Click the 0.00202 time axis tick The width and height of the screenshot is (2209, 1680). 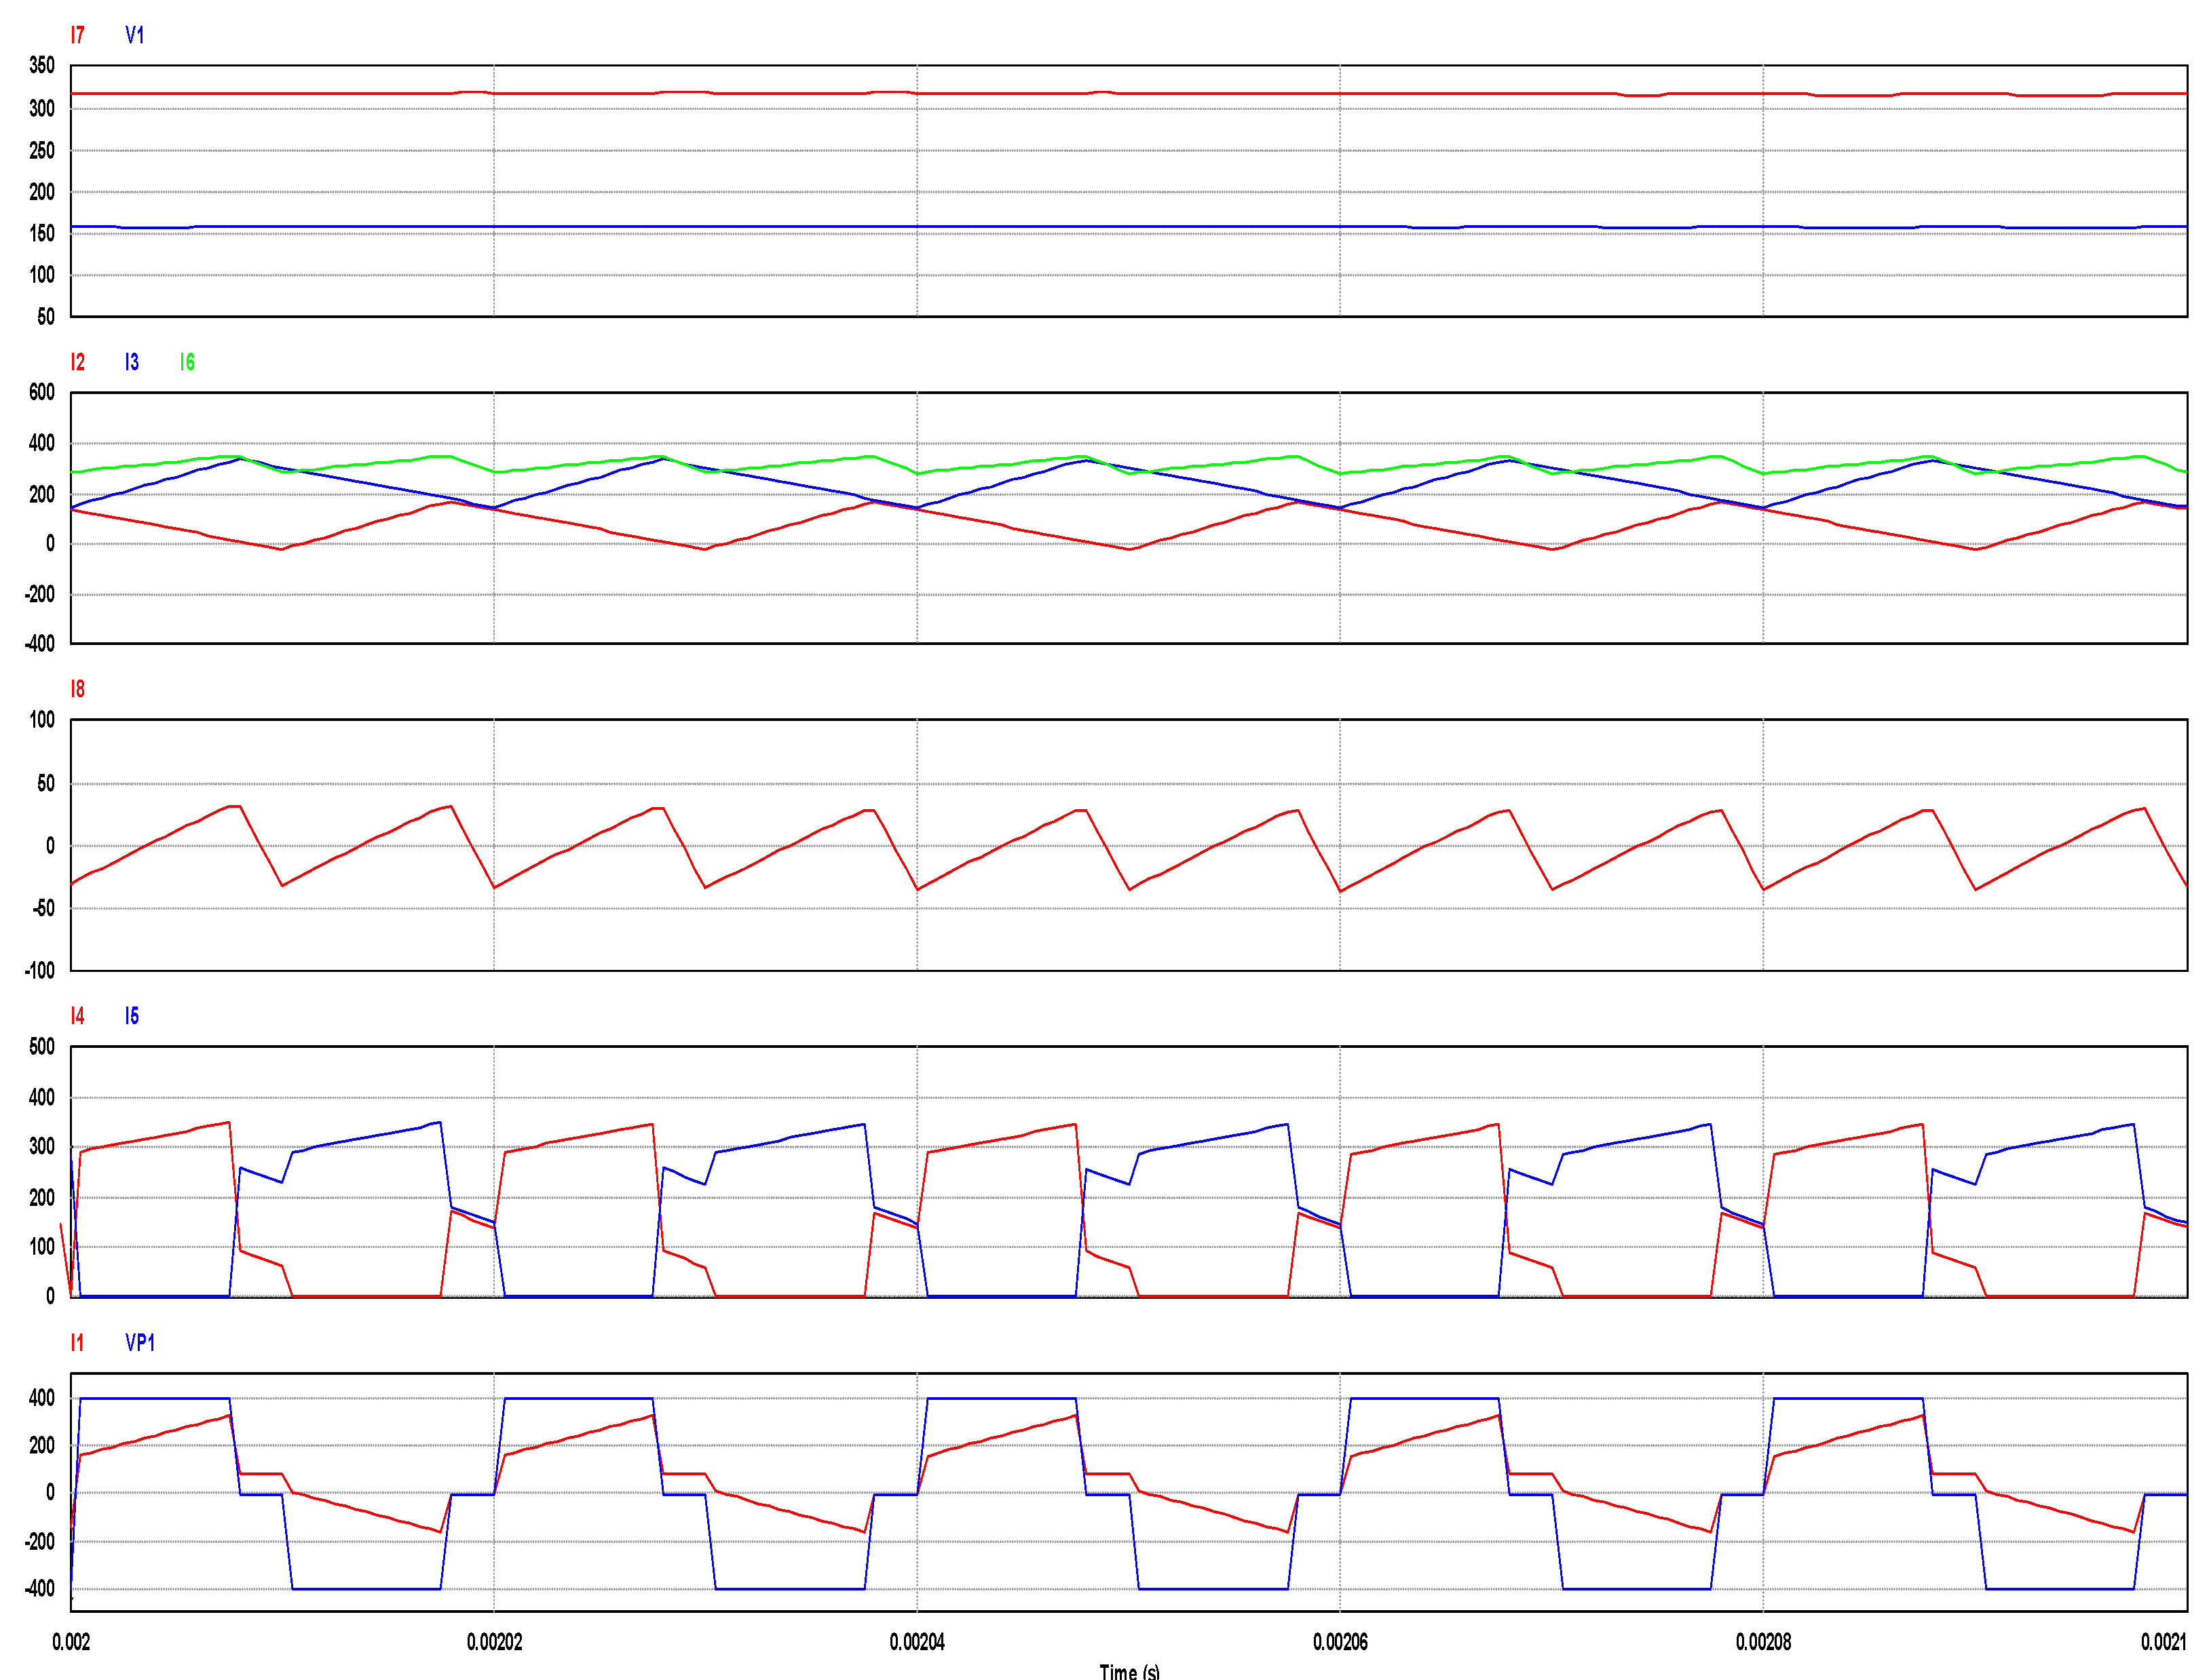pos(494,1642)
